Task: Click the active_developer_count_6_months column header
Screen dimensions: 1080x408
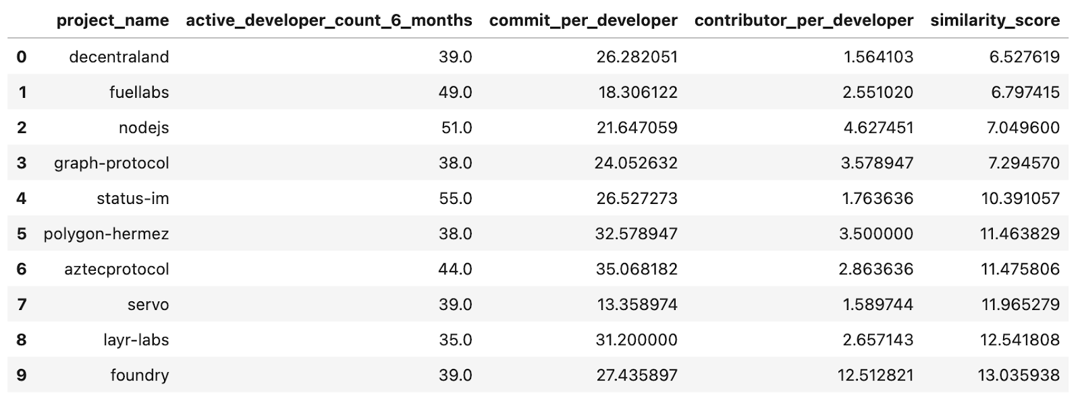Action: click(x=329, y=20)
